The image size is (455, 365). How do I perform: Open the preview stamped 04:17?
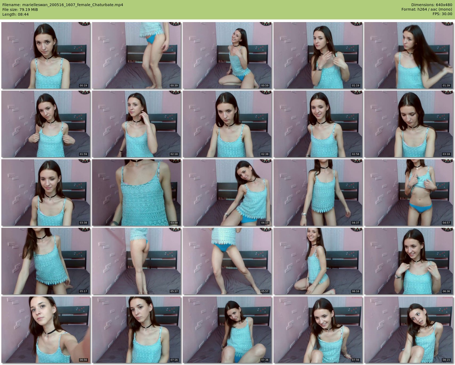(227, 192)
